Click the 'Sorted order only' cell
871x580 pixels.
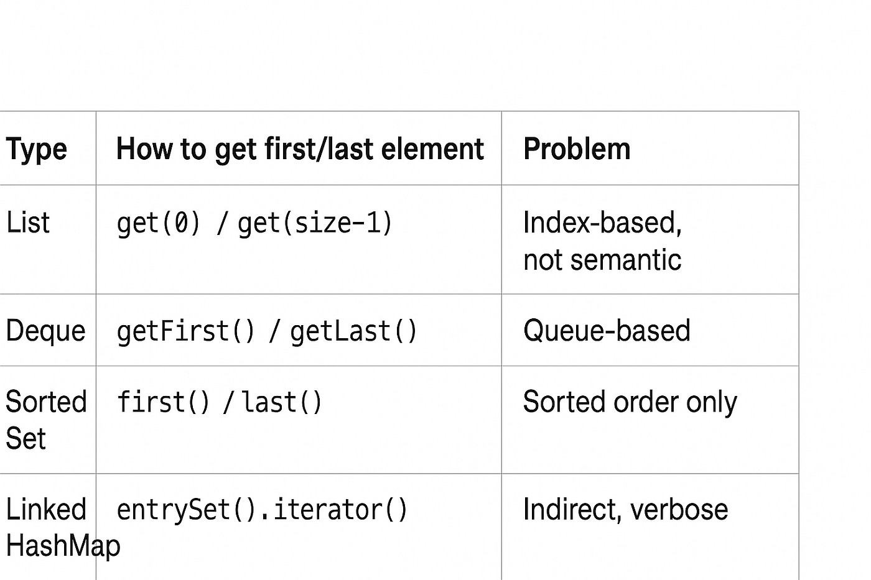click(630, 402)
